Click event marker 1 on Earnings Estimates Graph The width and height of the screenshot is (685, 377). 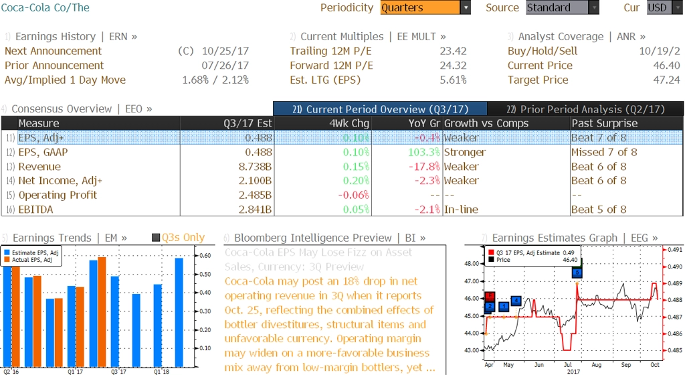click(x=504, y=307)
